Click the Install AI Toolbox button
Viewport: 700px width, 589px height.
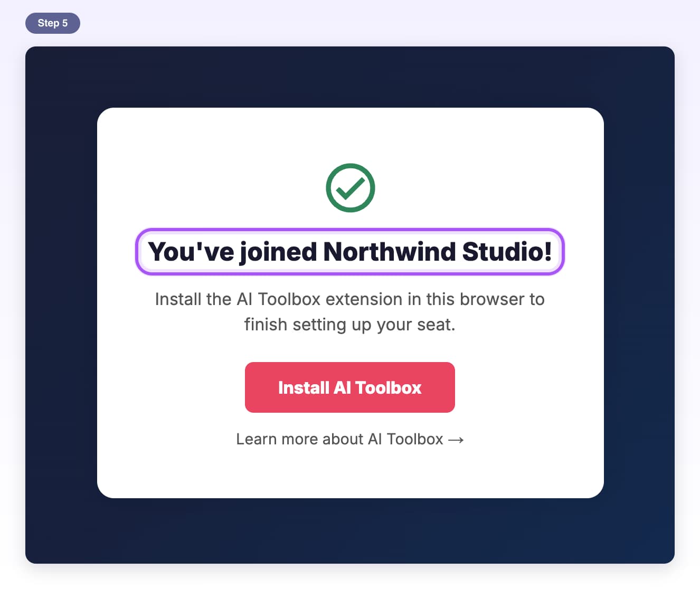pos(349,387)
